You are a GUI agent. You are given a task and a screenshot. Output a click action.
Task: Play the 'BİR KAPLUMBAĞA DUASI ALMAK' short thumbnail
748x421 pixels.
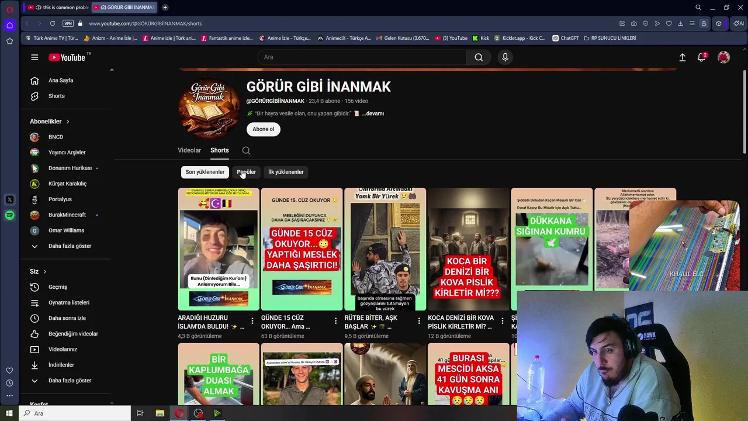[219, 374]
